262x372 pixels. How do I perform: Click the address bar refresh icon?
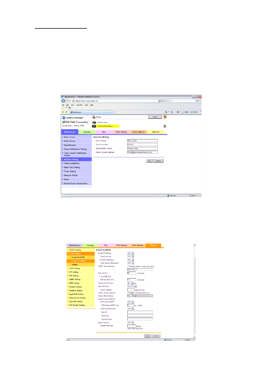point(163,101)
